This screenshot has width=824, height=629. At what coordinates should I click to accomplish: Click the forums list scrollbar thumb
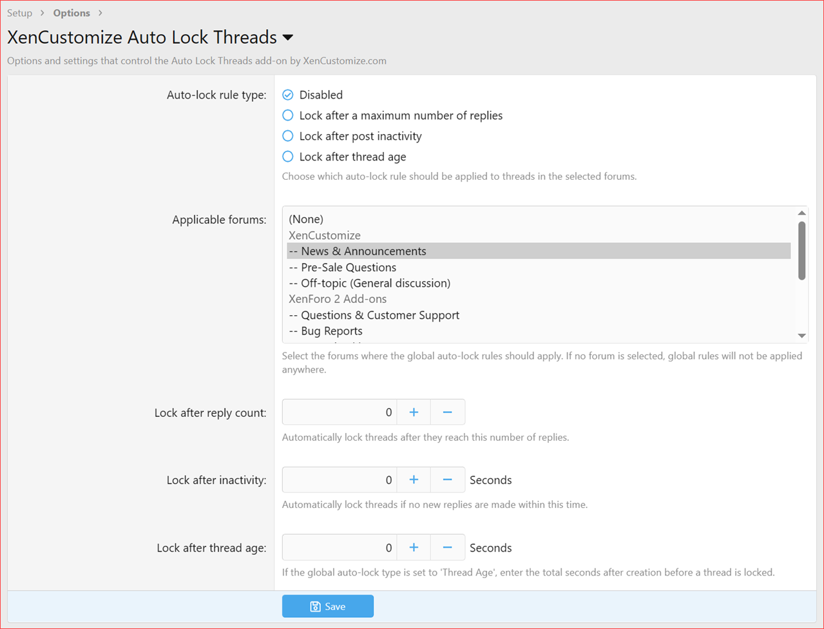coord(801,251)
